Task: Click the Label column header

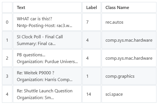Action: pos(91,7)
